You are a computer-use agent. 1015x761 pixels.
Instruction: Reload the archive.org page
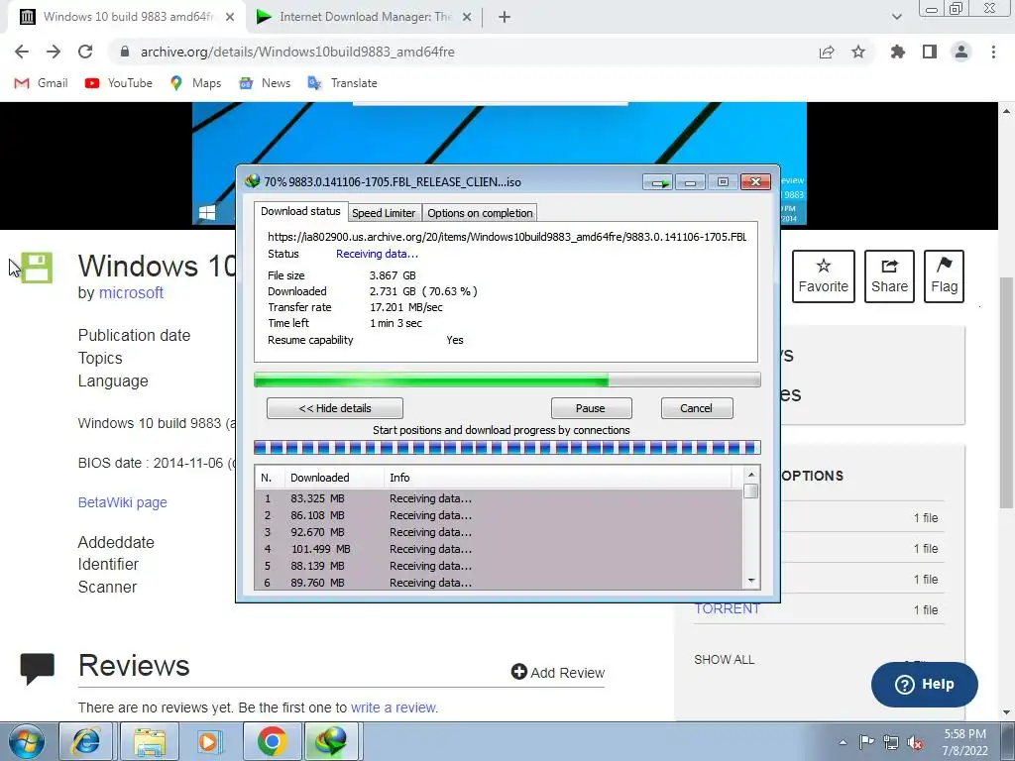(x=85, y=52)
